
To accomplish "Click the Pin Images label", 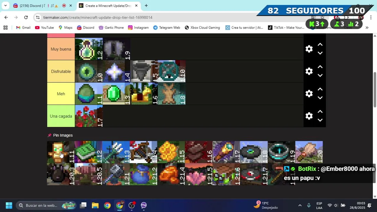I will [x=63, y=135].
